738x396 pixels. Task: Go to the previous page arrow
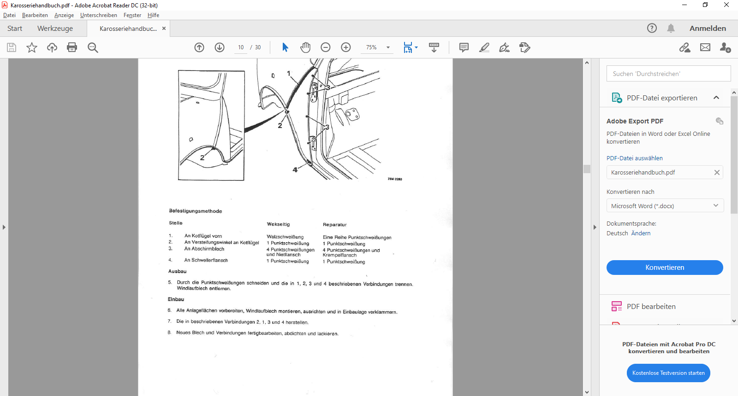[199, 47]
